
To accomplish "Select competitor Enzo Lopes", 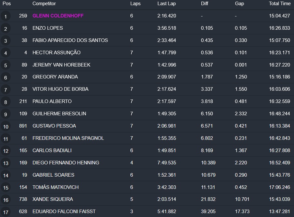I will pyautogui.click(x=47, y=28).
